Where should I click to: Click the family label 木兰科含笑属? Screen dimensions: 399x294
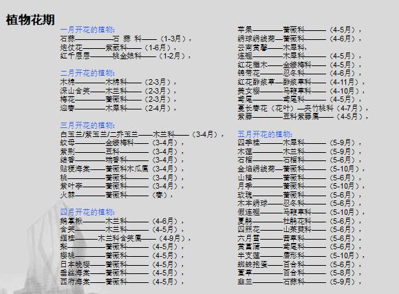[x=120, y=238]
